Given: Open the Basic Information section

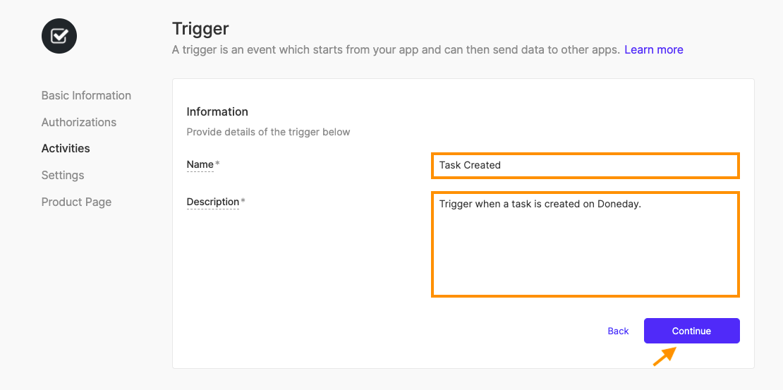Looking at the screenshot, I should 86,95.
